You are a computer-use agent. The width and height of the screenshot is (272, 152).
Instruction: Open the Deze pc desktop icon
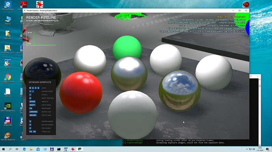tap(8, 20)
